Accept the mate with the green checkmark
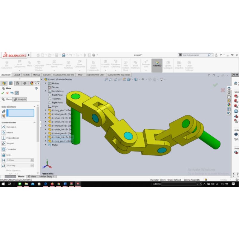Image resolution: width=239 pixels, height=239 pixels. tap(3, 93)
